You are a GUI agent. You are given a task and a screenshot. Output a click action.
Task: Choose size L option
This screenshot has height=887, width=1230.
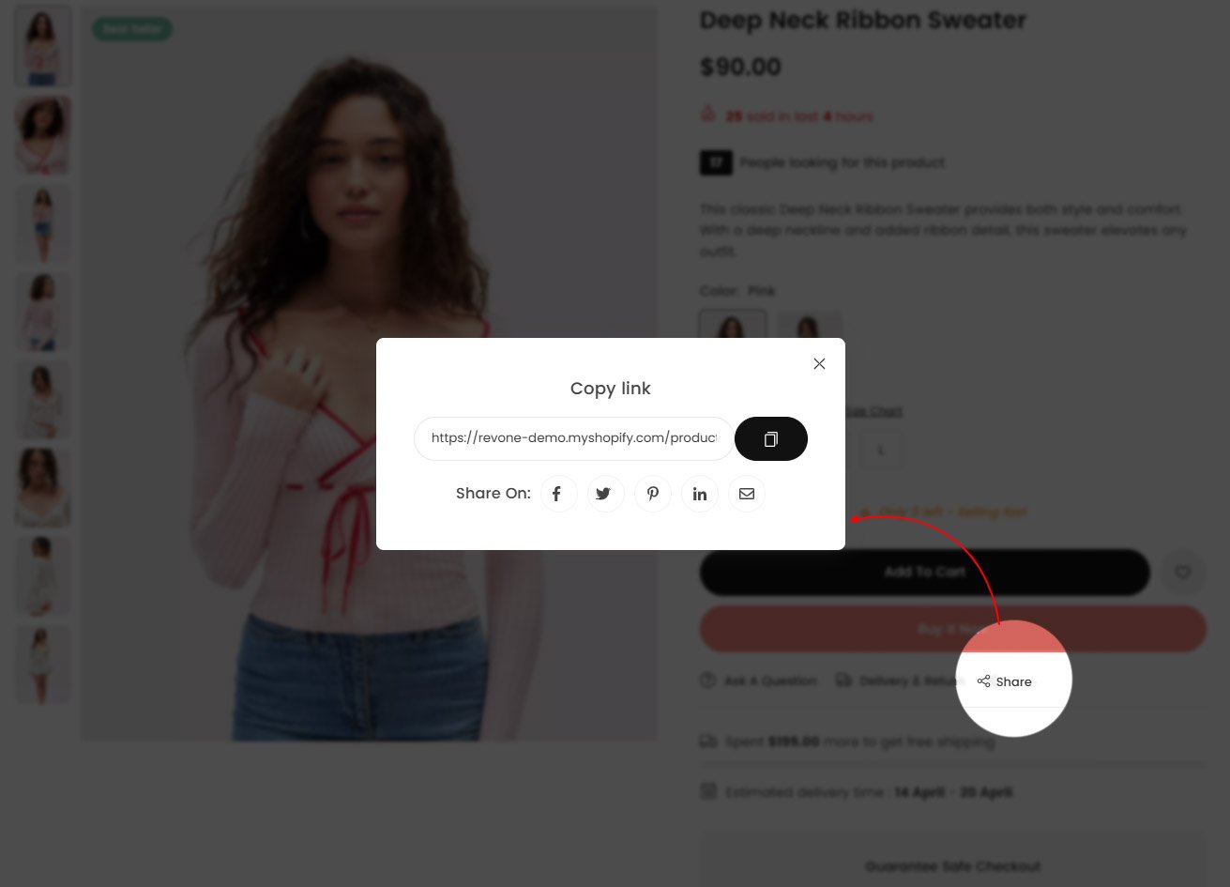coord(880,450)
